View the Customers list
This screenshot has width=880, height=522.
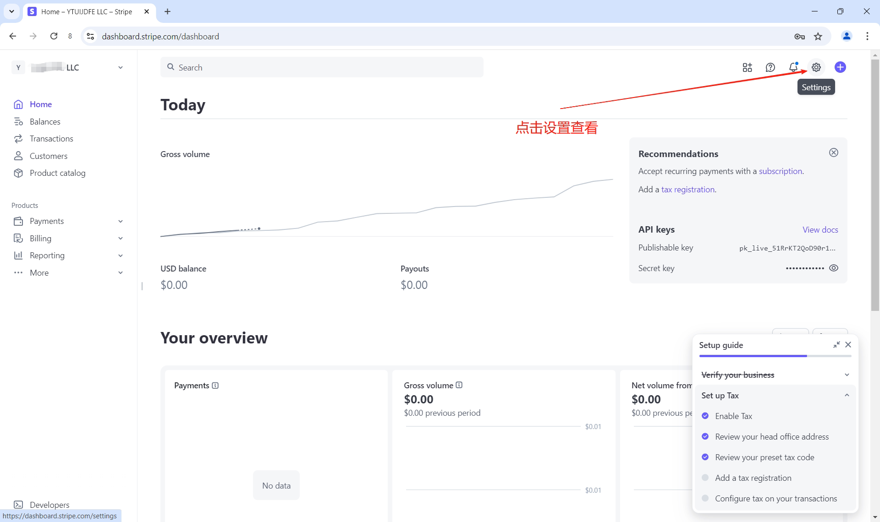48,156
